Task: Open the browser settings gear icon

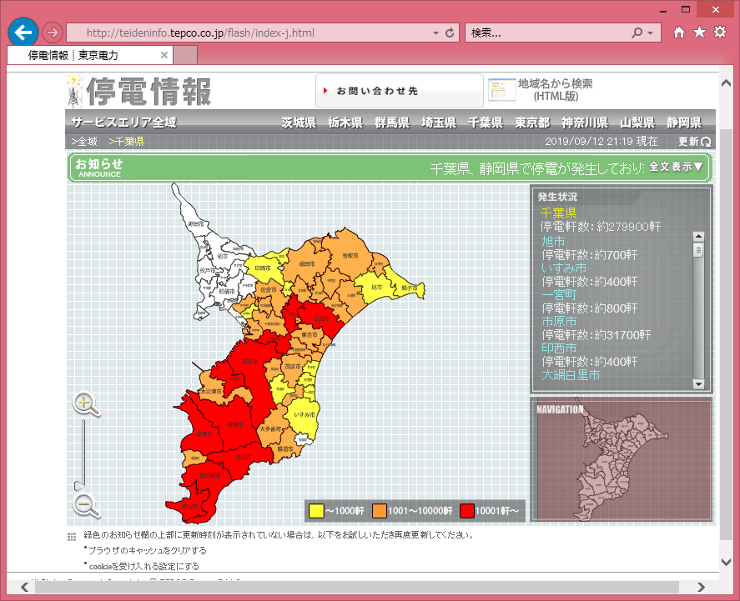Action: (721, 32)
